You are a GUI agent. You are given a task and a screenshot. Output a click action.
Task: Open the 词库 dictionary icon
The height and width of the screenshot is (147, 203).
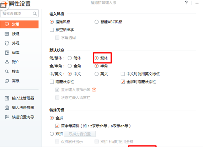click(7, 53)
